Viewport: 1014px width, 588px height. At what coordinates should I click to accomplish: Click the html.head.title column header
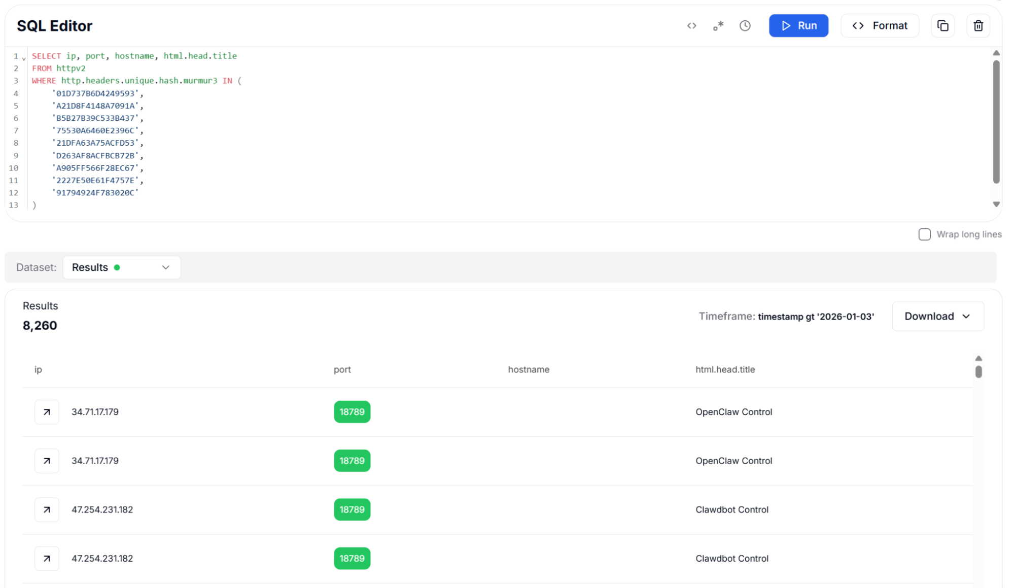pyautogui.click(x=725, y=369)
